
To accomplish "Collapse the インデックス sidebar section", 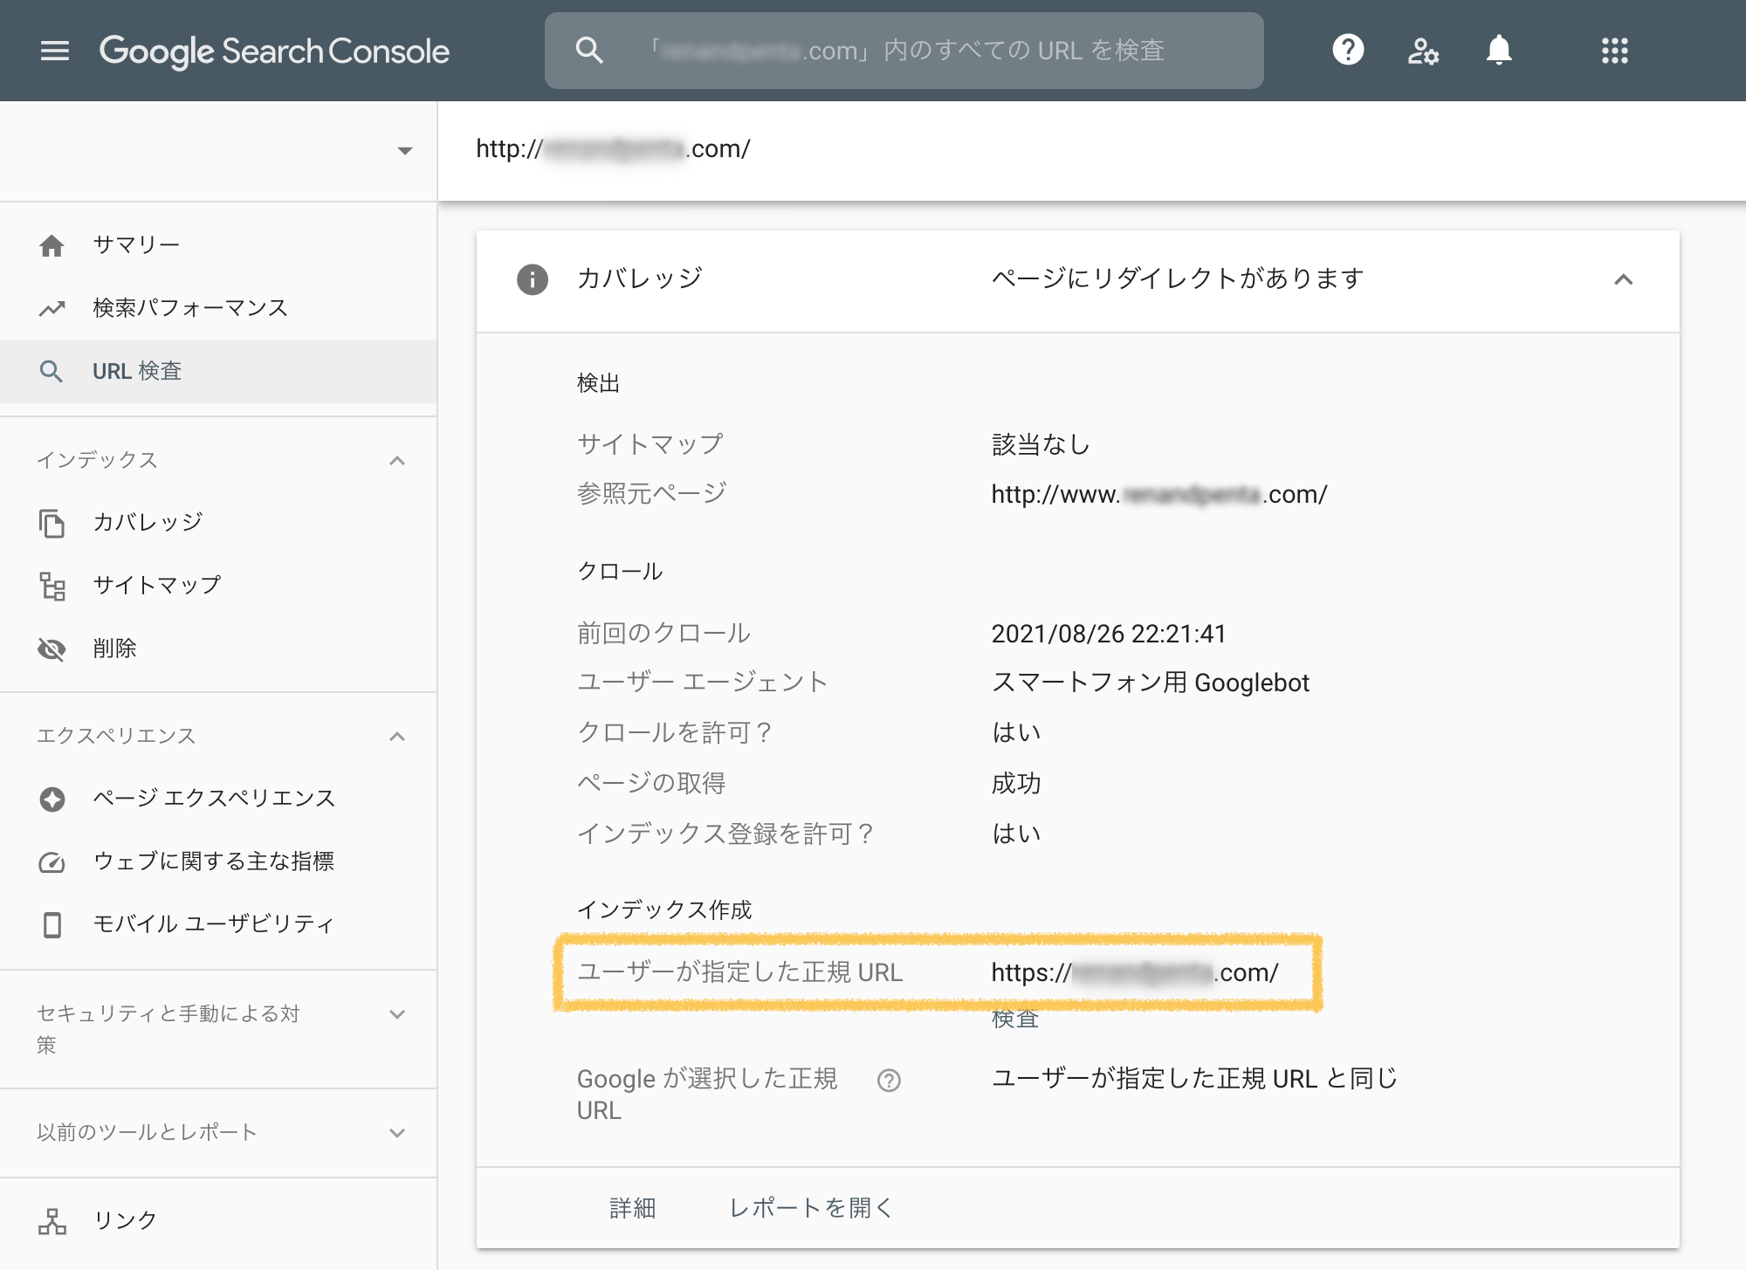I will pos(397,460).
